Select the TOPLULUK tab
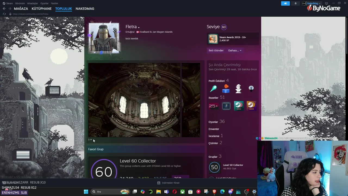Screen dimensions: 348x196 [x=64, y=9]
